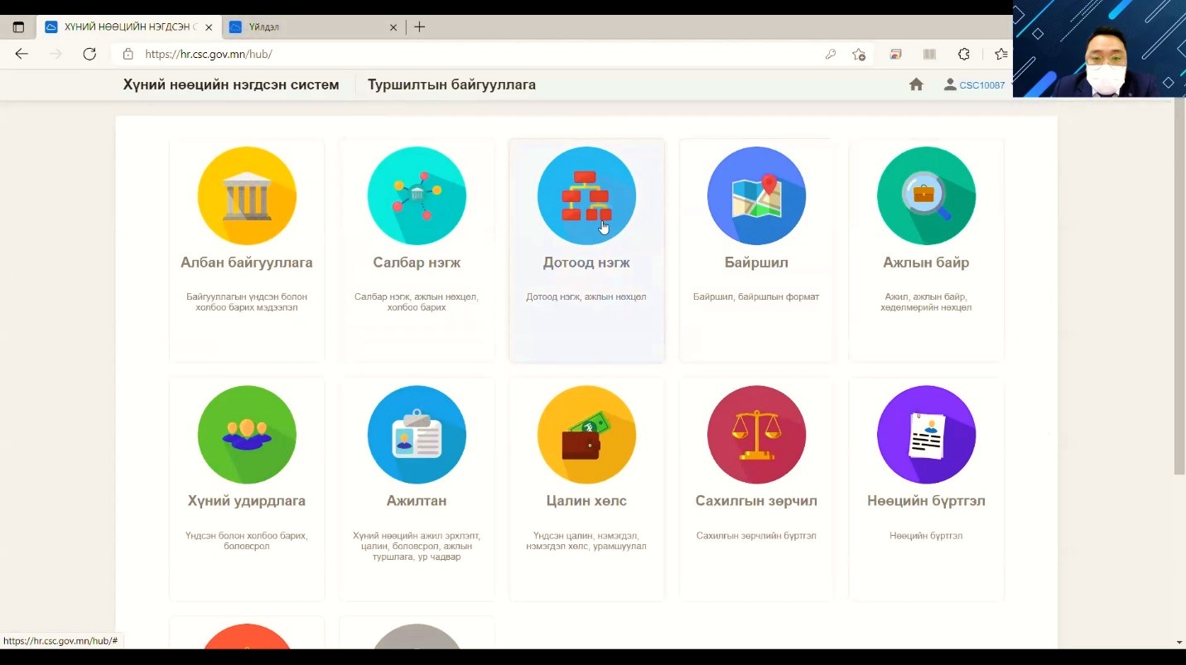Viewport: 1186px width, 665px height.
Task: Click the webcam video thumbnail of presenter
Action: pos(1099,49)
